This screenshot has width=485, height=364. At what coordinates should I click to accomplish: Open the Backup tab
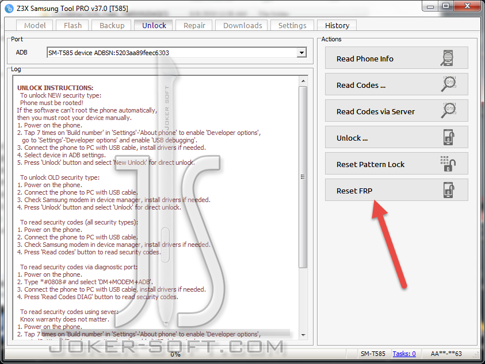point(112,25)
